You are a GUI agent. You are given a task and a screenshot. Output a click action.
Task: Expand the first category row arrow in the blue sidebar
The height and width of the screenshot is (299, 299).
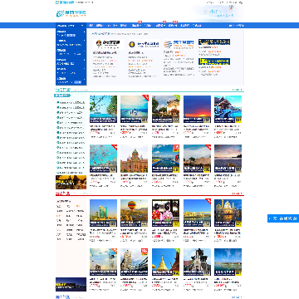click(84, 32)
